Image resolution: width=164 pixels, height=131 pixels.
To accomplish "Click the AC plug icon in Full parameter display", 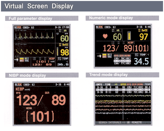I will (x=17, y=60).
